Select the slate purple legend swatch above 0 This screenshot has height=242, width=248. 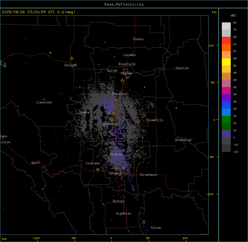[x=226, y=134]
